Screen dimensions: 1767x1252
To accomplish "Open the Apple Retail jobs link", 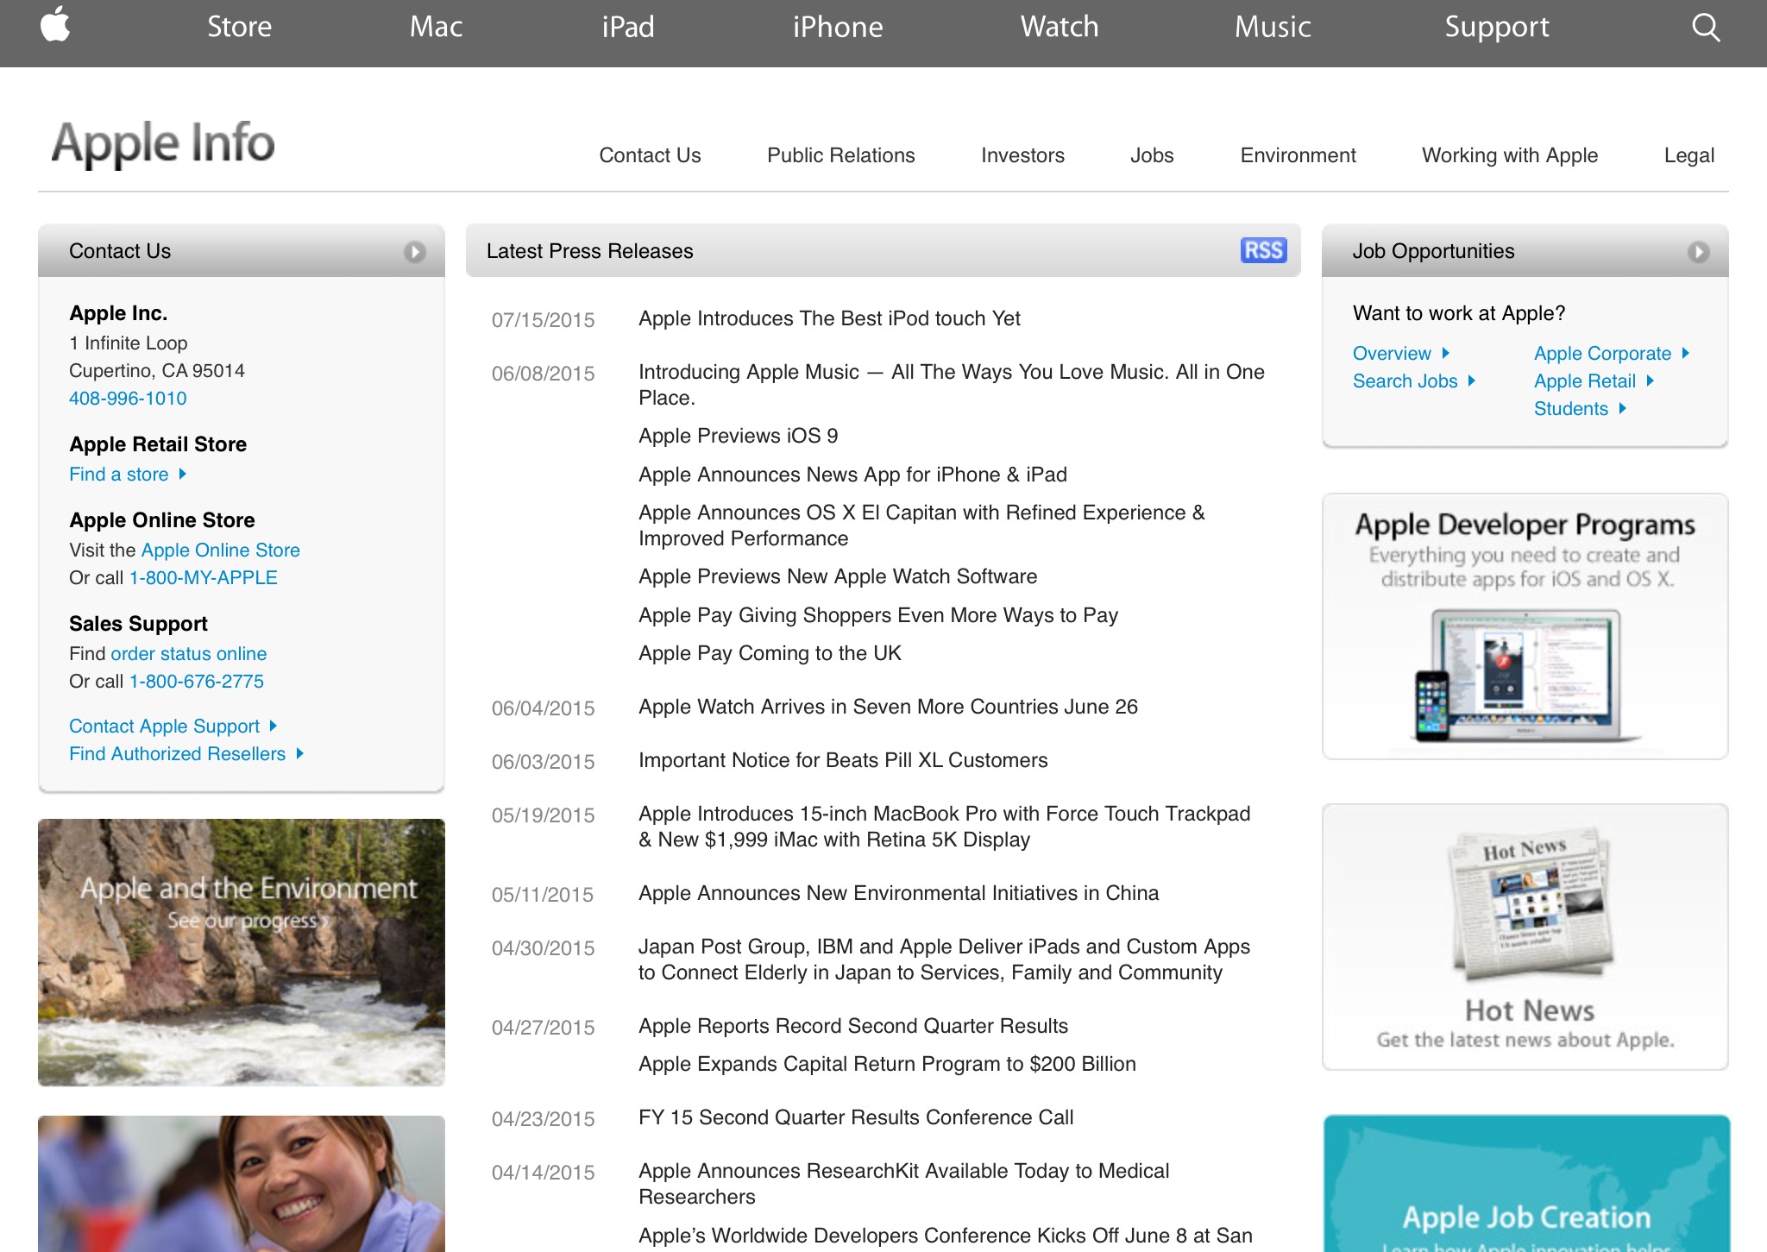I will point(1594,381).
